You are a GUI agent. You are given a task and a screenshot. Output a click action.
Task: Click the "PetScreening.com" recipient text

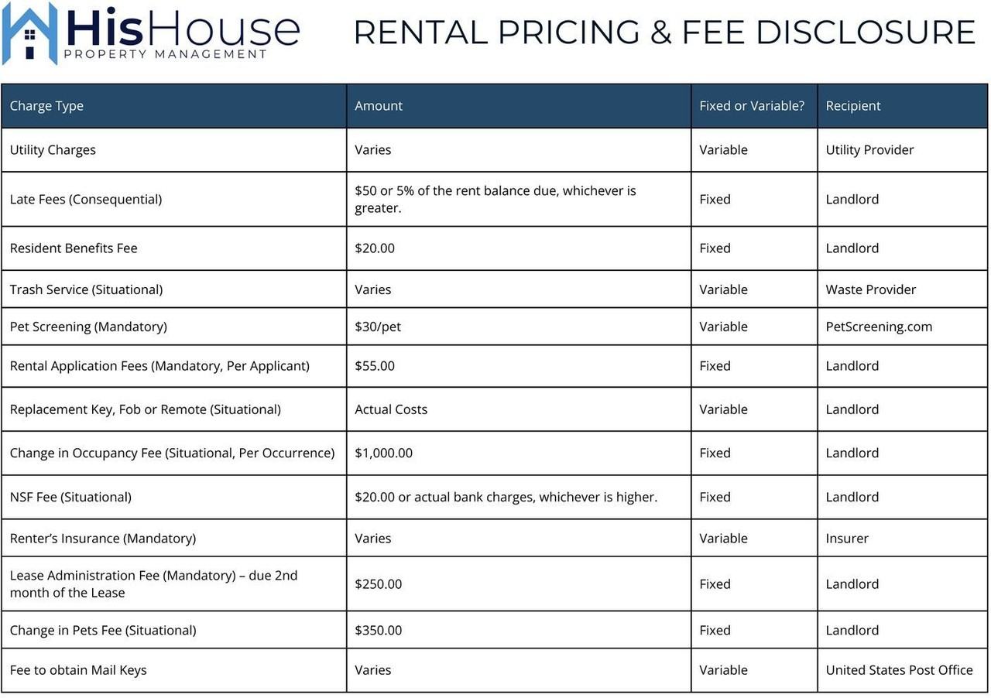(879, 327)
